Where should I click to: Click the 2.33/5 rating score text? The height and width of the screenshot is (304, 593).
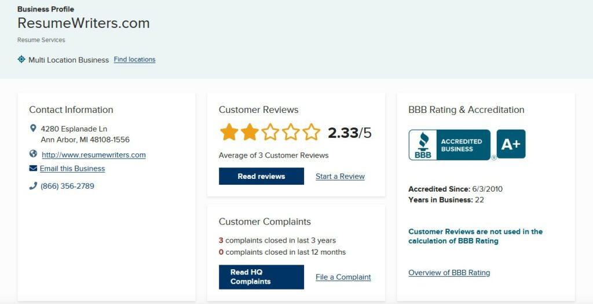(x=349, y=133)
